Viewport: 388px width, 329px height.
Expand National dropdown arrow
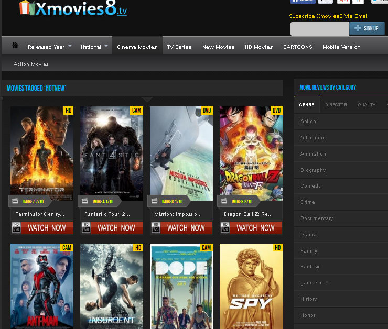point(106,46)
